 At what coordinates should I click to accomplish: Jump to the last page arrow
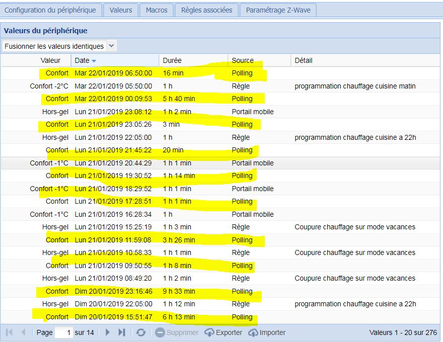pos(121,332)
